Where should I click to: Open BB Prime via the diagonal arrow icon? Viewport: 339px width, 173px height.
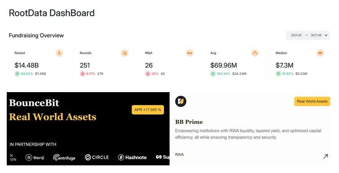(326, 156)
